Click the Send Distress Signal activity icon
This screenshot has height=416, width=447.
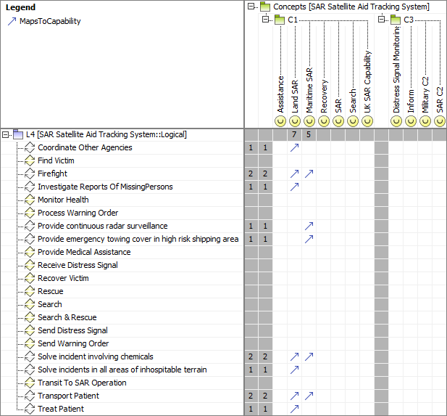30,330
